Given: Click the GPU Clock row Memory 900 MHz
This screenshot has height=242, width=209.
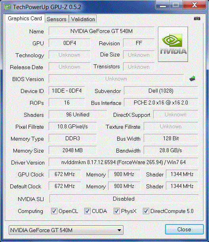Looking at the screenshot, I should coord(124,174).
